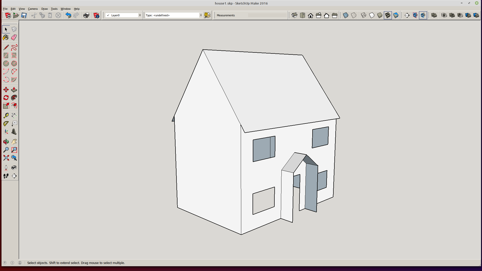Pick the Circle tool
Screen dimensions: 482x271
(x=6, y=63)
